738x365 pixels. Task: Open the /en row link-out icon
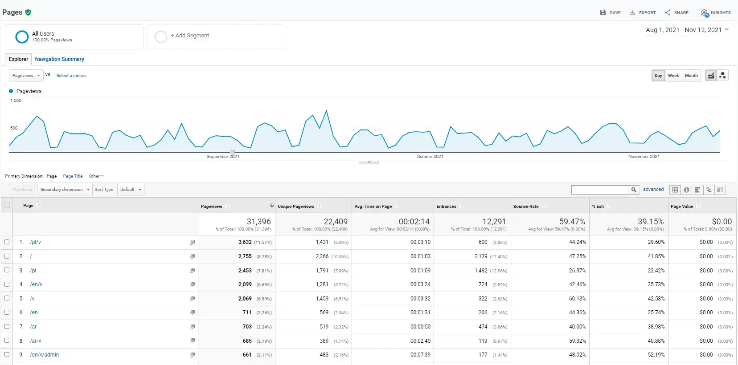coord(192,312)
